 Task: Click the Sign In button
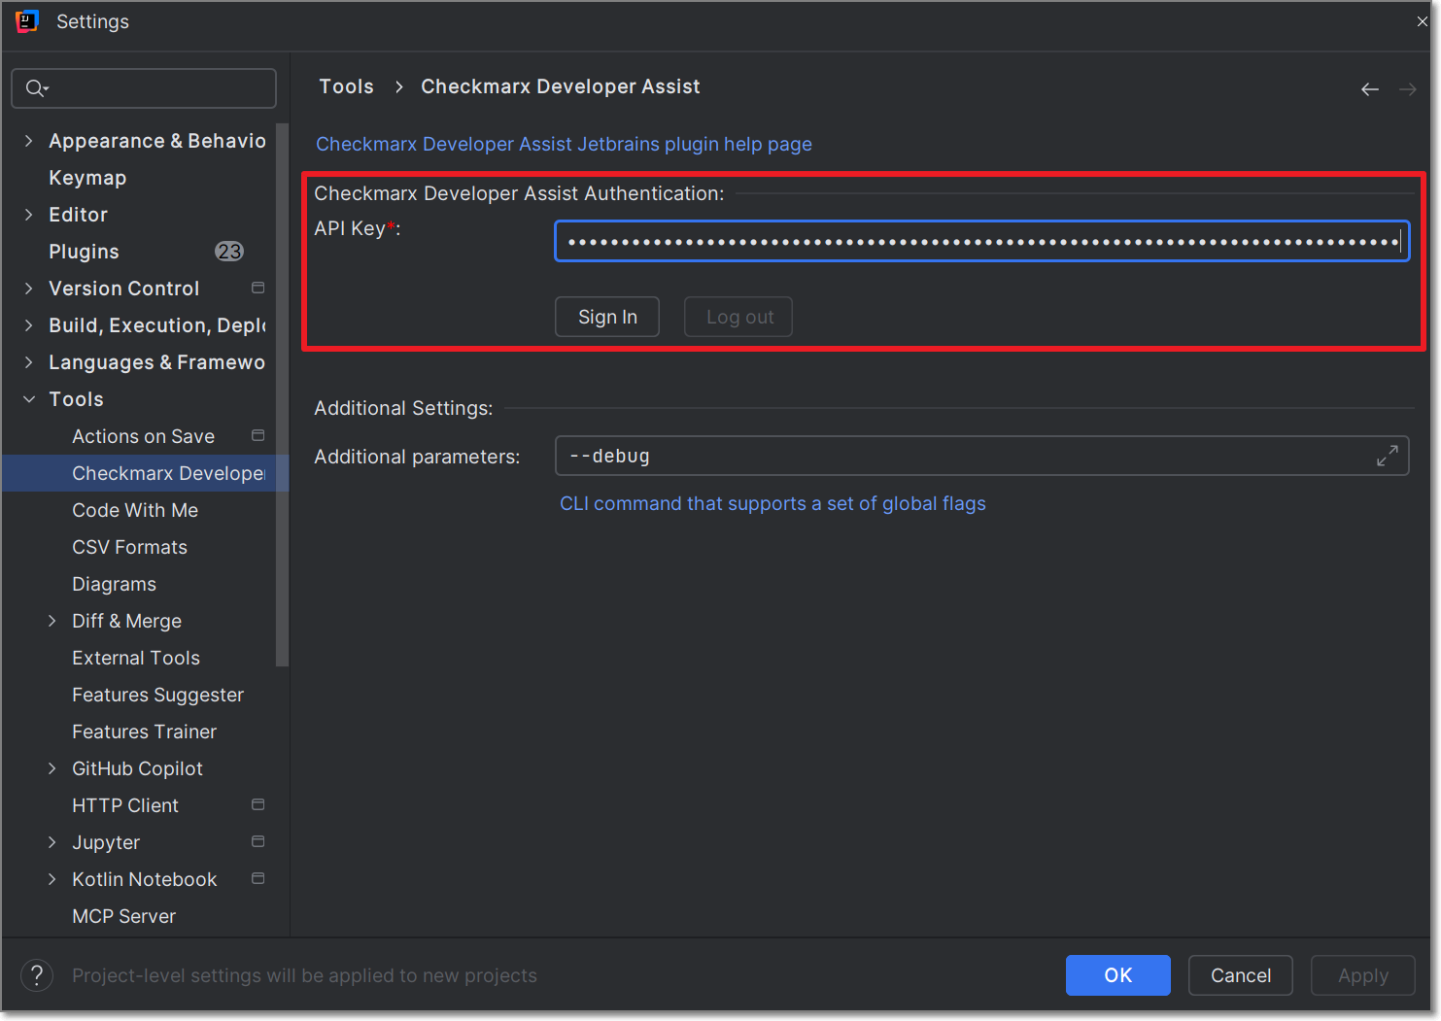coord(606,317)
